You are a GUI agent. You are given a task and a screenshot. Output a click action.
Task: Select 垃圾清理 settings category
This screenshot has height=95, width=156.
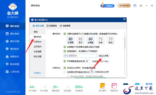(38, 52)
